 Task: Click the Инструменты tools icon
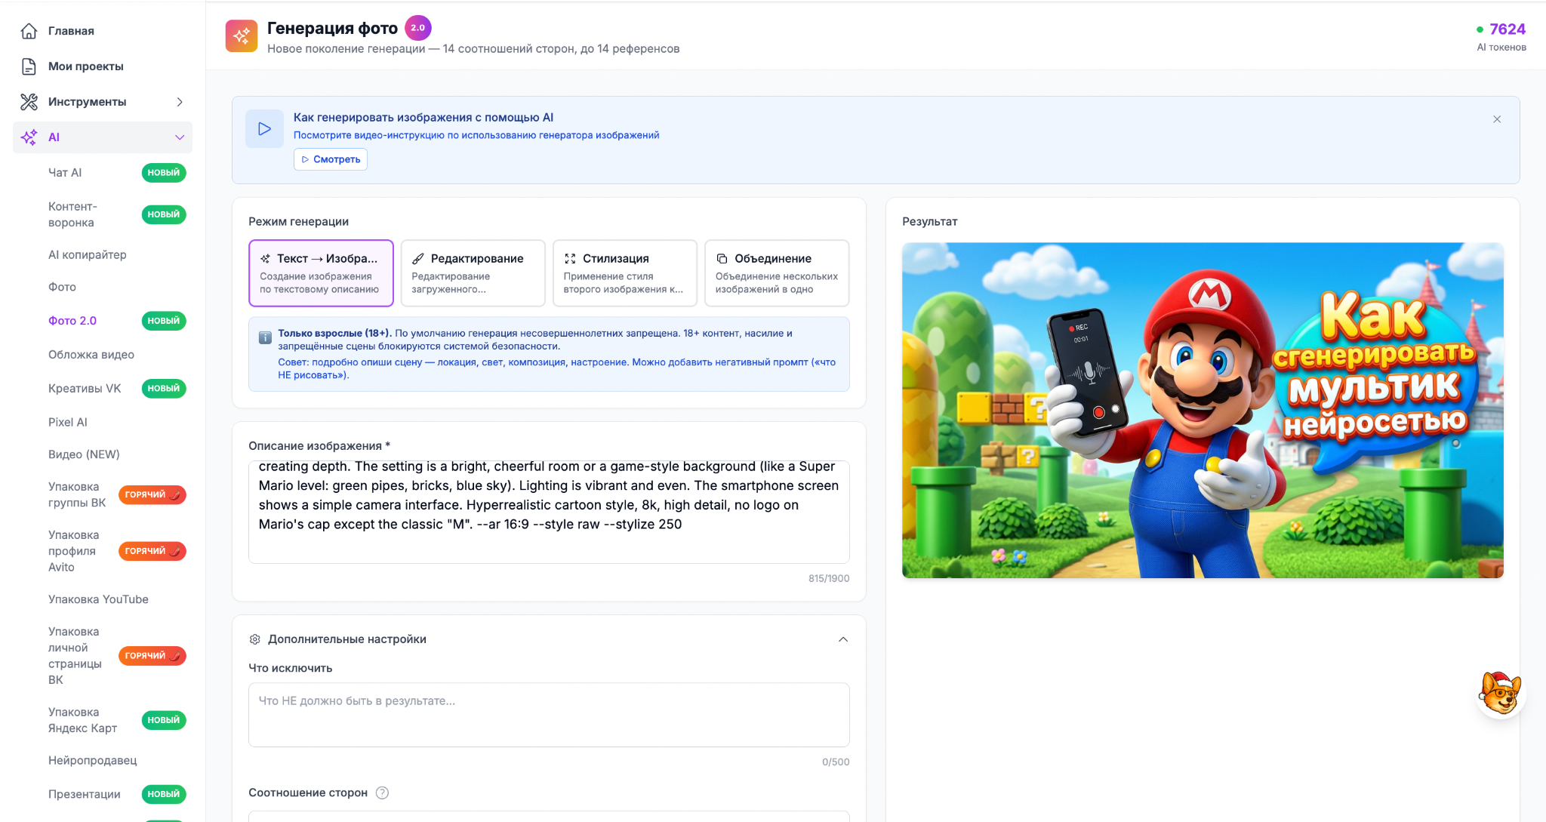[x=29, y=102]
